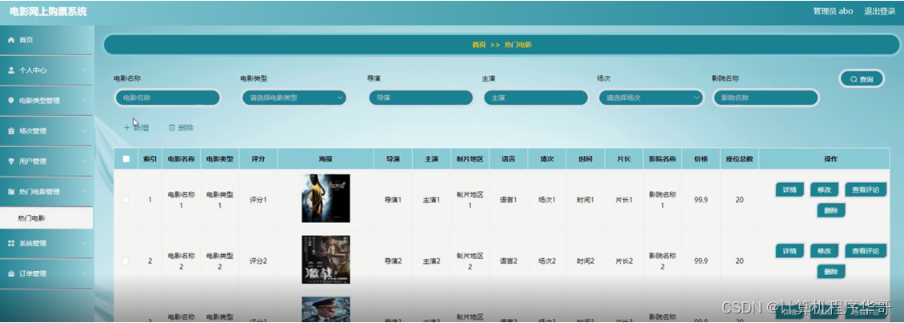Viewport: 904px width, 323px height.
Task: Click the 电影名称 search input field
Action: pos(168,98)
